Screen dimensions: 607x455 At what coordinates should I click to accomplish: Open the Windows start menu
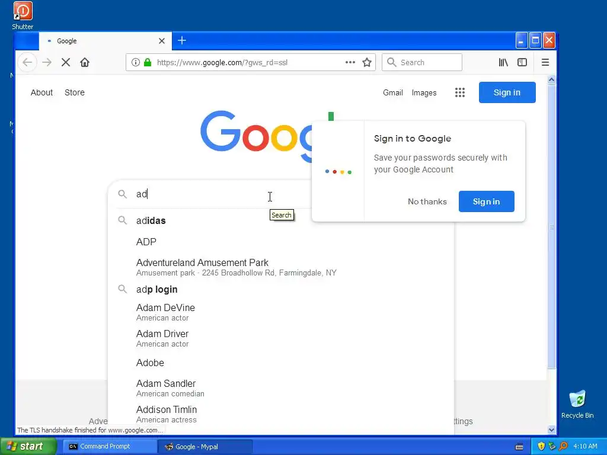pos(28,446)
